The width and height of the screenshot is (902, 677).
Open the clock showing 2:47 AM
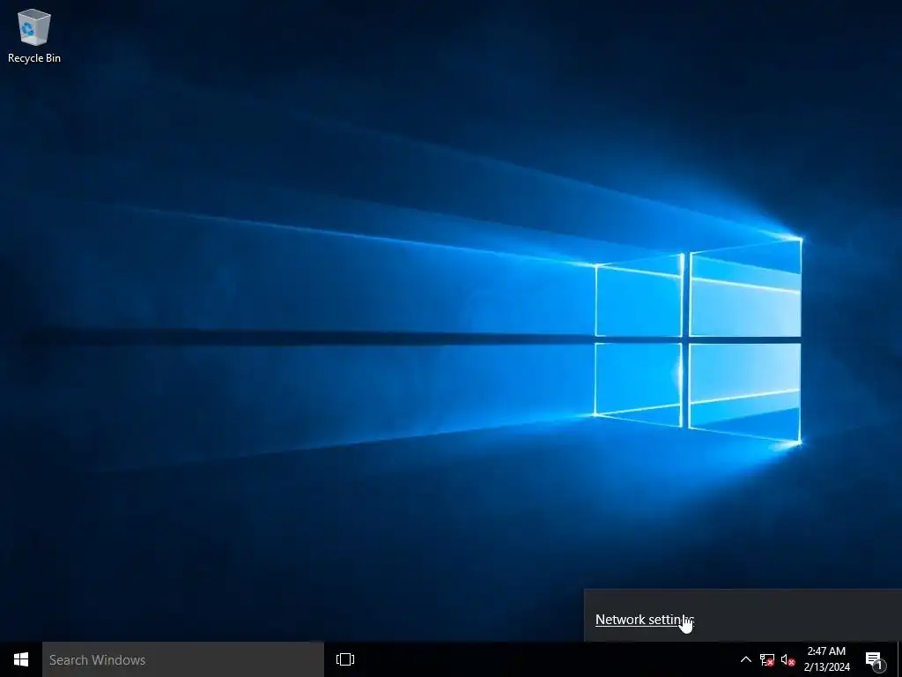tap(826, 659)
